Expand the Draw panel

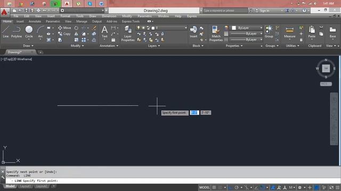click(28, 46)
